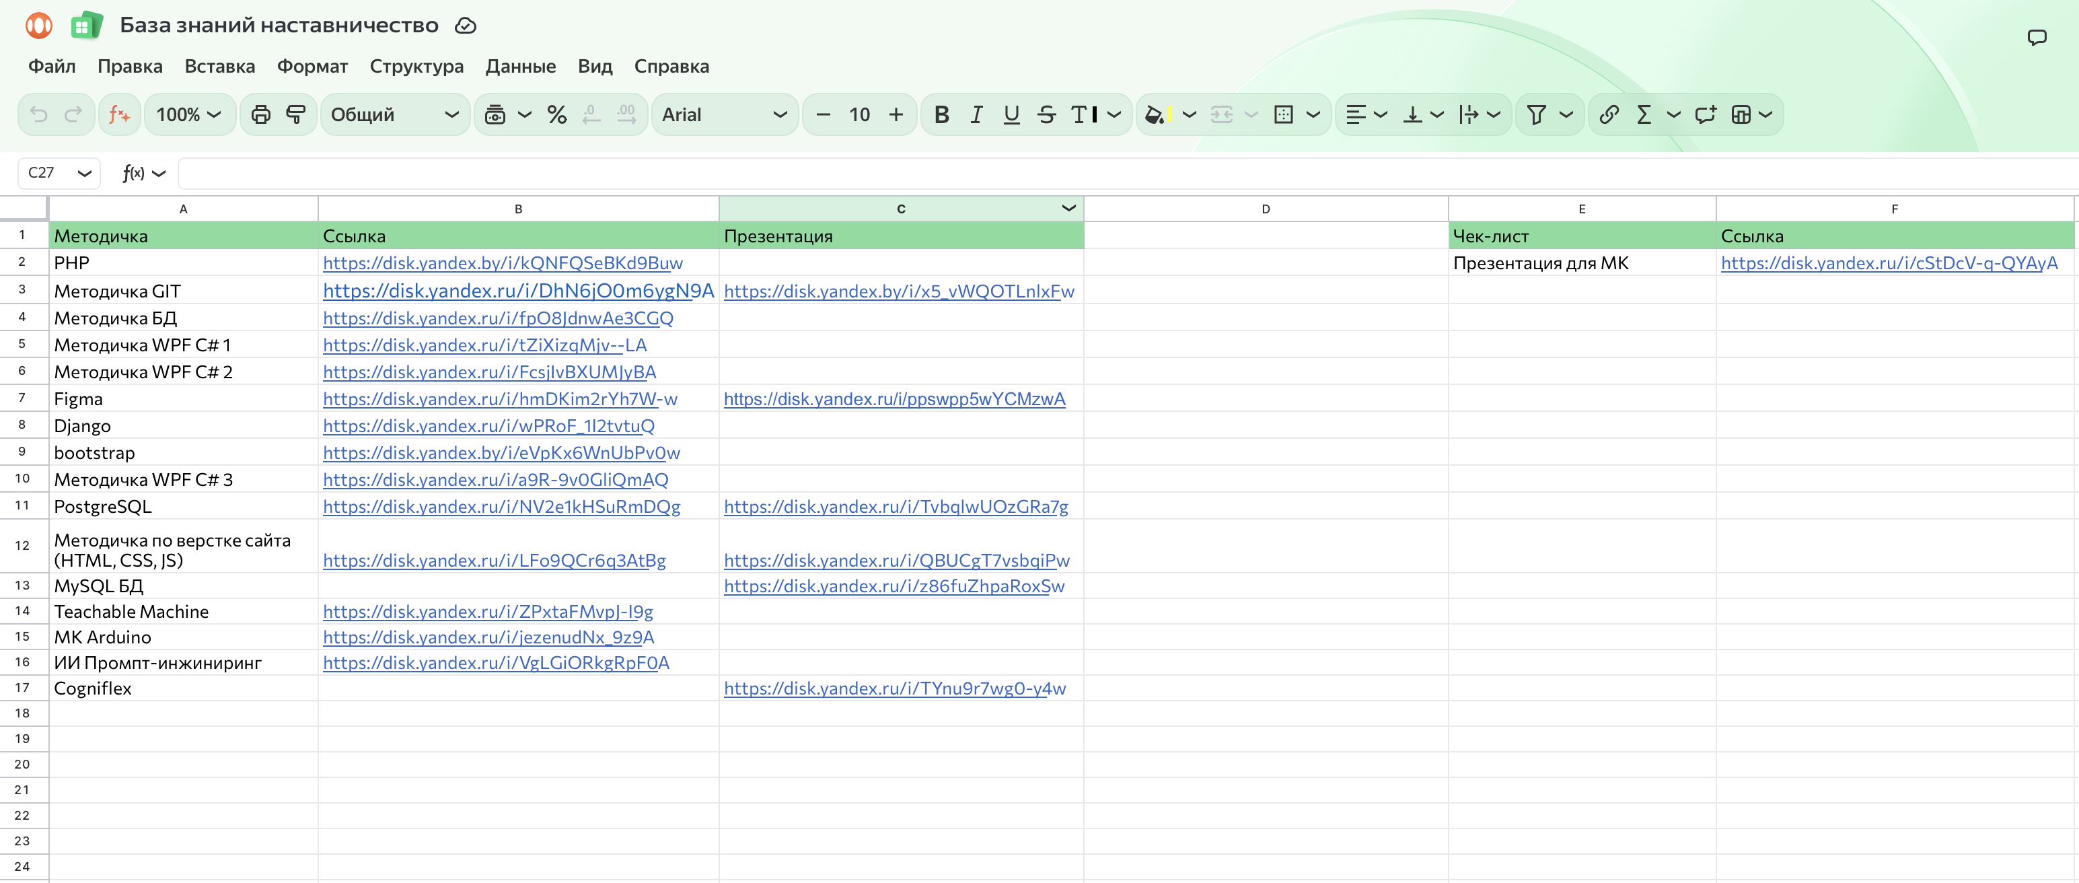Click the formula bar input field
Image resolution: width=2079 pixels, height=883 pixels.
click(x=1128, y=174)
